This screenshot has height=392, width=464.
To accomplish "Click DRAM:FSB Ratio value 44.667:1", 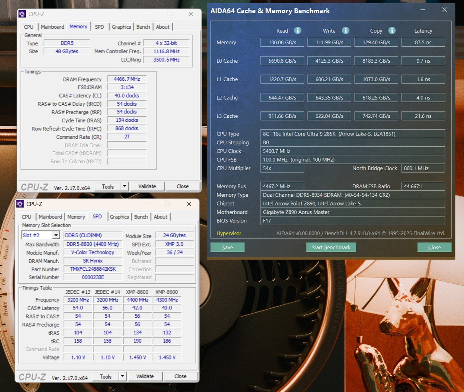I will click(x=423, y=186).
